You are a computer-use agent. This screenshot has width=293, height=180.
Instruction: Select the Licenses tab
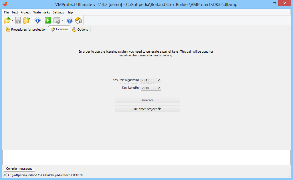(x=60, y=29)
